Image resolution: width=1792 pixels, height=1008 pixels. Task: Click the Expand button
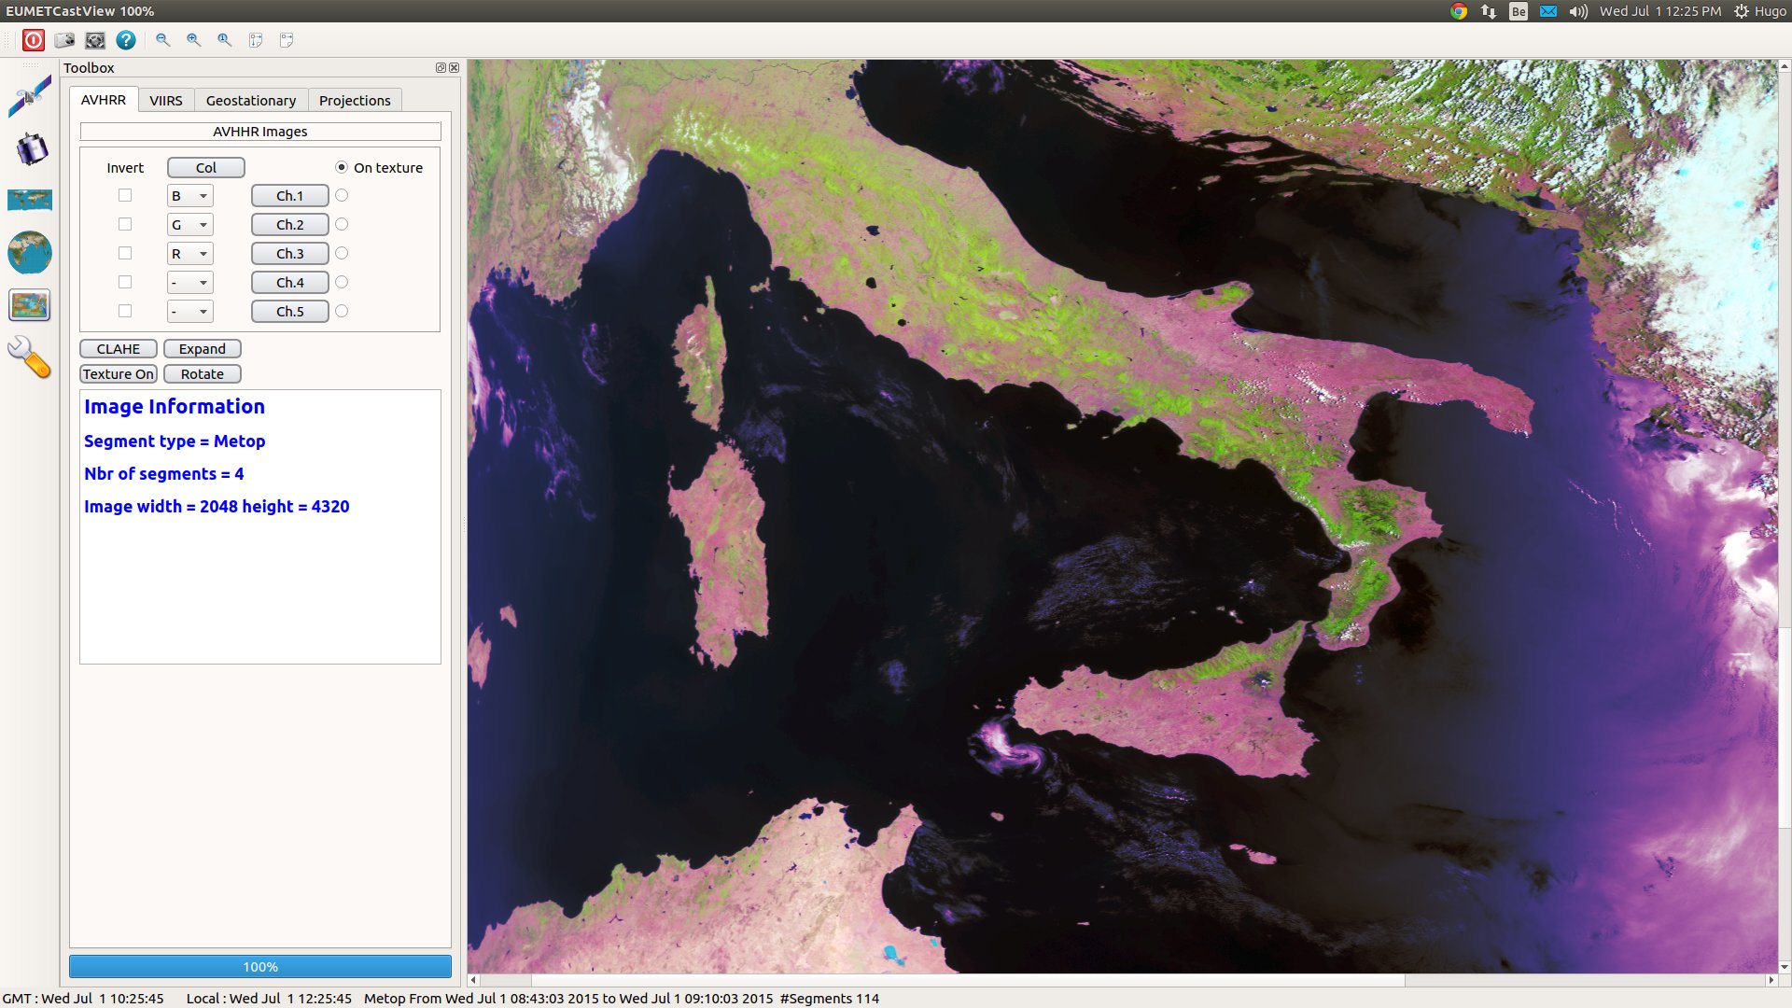coord(201,348)
